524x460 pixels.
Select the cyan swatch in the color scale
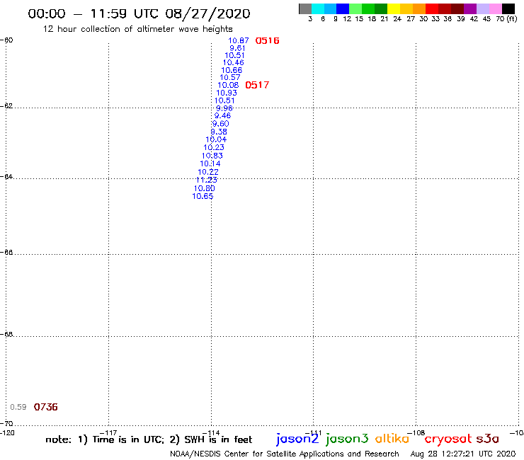tap(318, 8)
